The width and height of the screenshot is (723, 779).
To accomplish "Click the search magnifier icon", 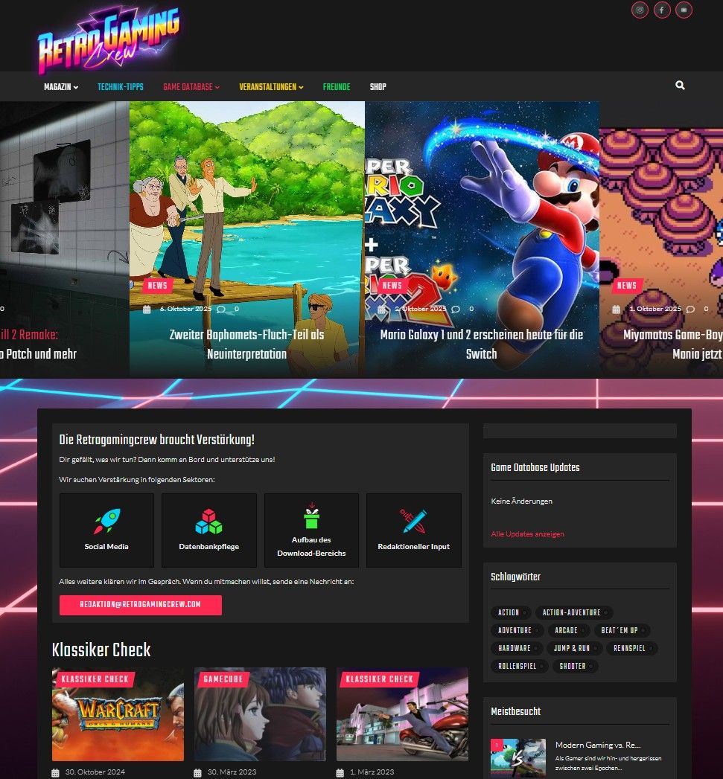I will click(x=680, y=86).
